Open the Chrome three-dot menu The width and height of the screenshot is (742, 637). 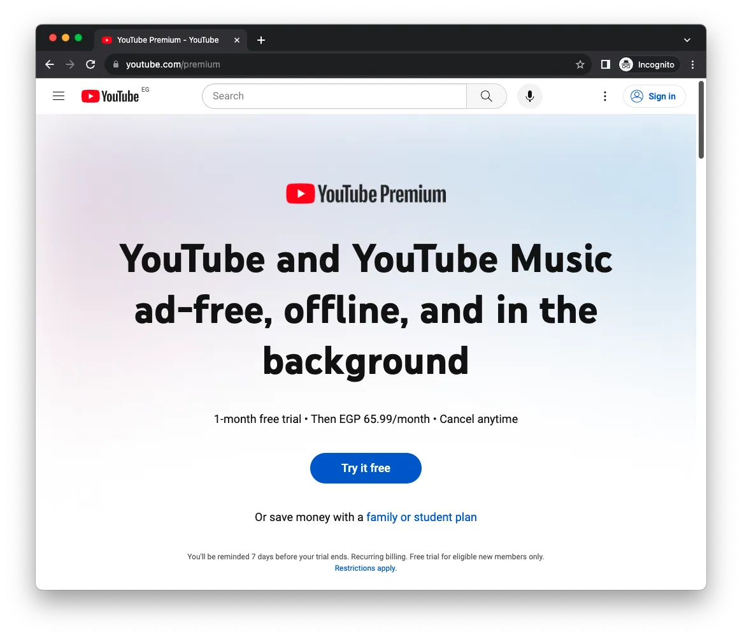[x=692, y=64]
